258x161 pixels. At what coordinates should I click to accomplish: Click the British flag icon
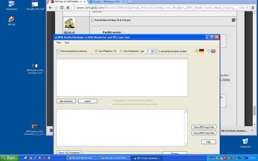[213, 51]
